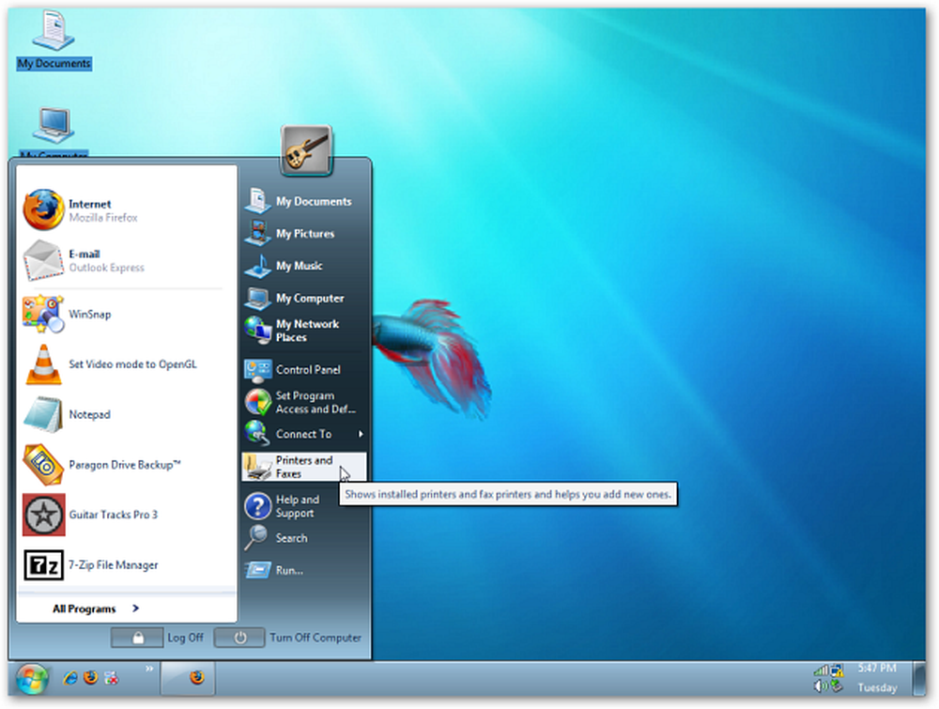Click the Outlook Express subtitle text
Image resolution: width=939 pixels, height=709 pixels.
(x=107, y=268)
